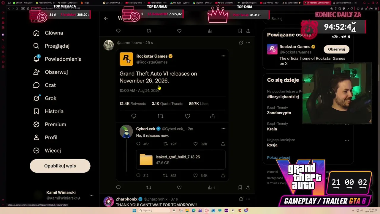This screenshot has height=214, width=380.
Task: Click the Zharphonix display name
Action: coord(126,199)
